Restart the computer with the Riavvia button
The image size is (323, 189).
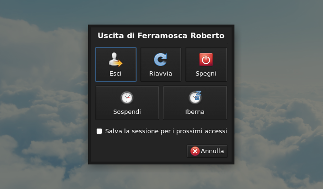[x=161, y=65]
